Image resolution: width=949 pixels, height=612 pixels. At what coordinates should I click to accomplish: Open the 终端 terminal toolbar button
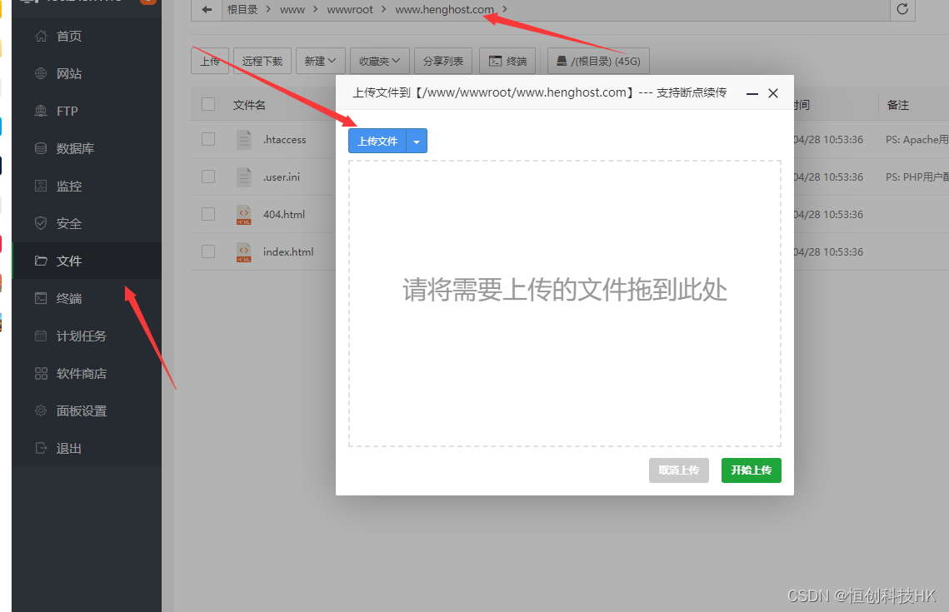click(x=508, y=61)
